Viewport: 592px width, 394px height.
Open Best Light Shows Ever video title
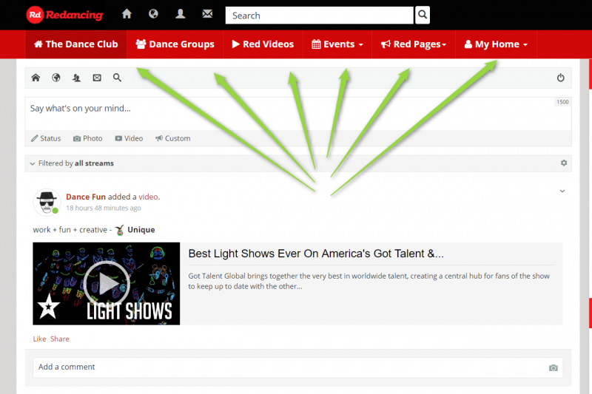pos(316,254)
